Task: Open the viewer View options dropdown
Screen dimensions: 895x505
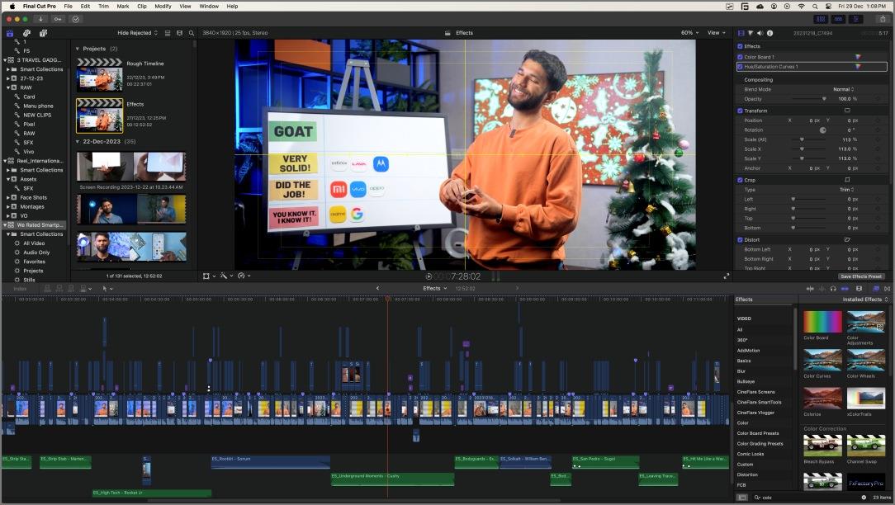Action: point(717,33)
